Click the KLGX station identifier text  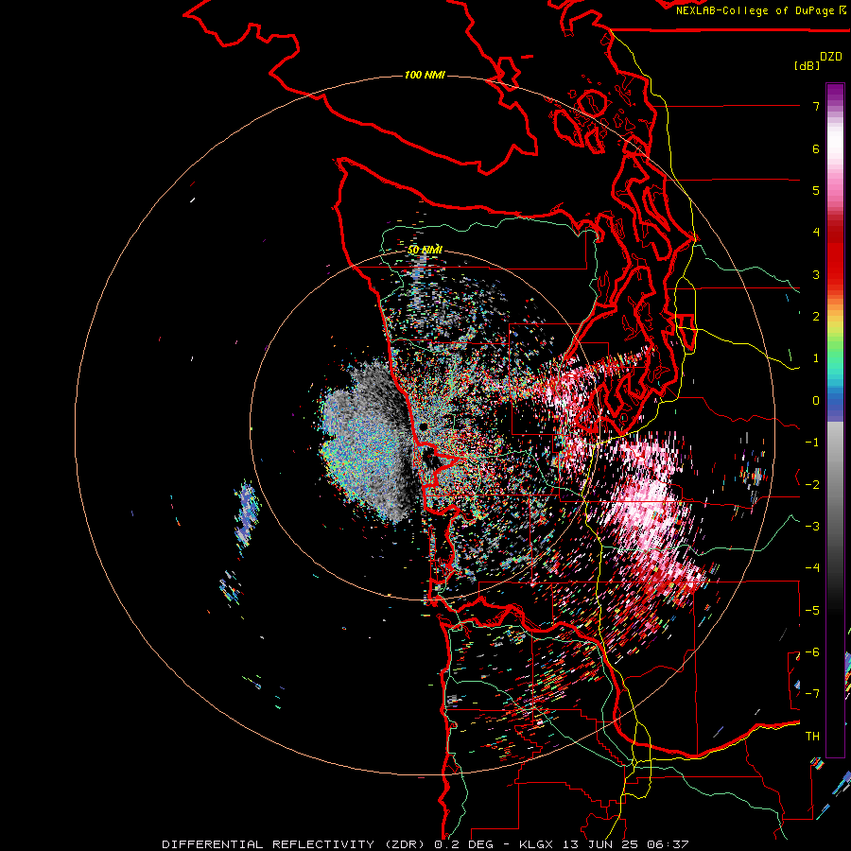pyautogui.click(x=537, y=844)
